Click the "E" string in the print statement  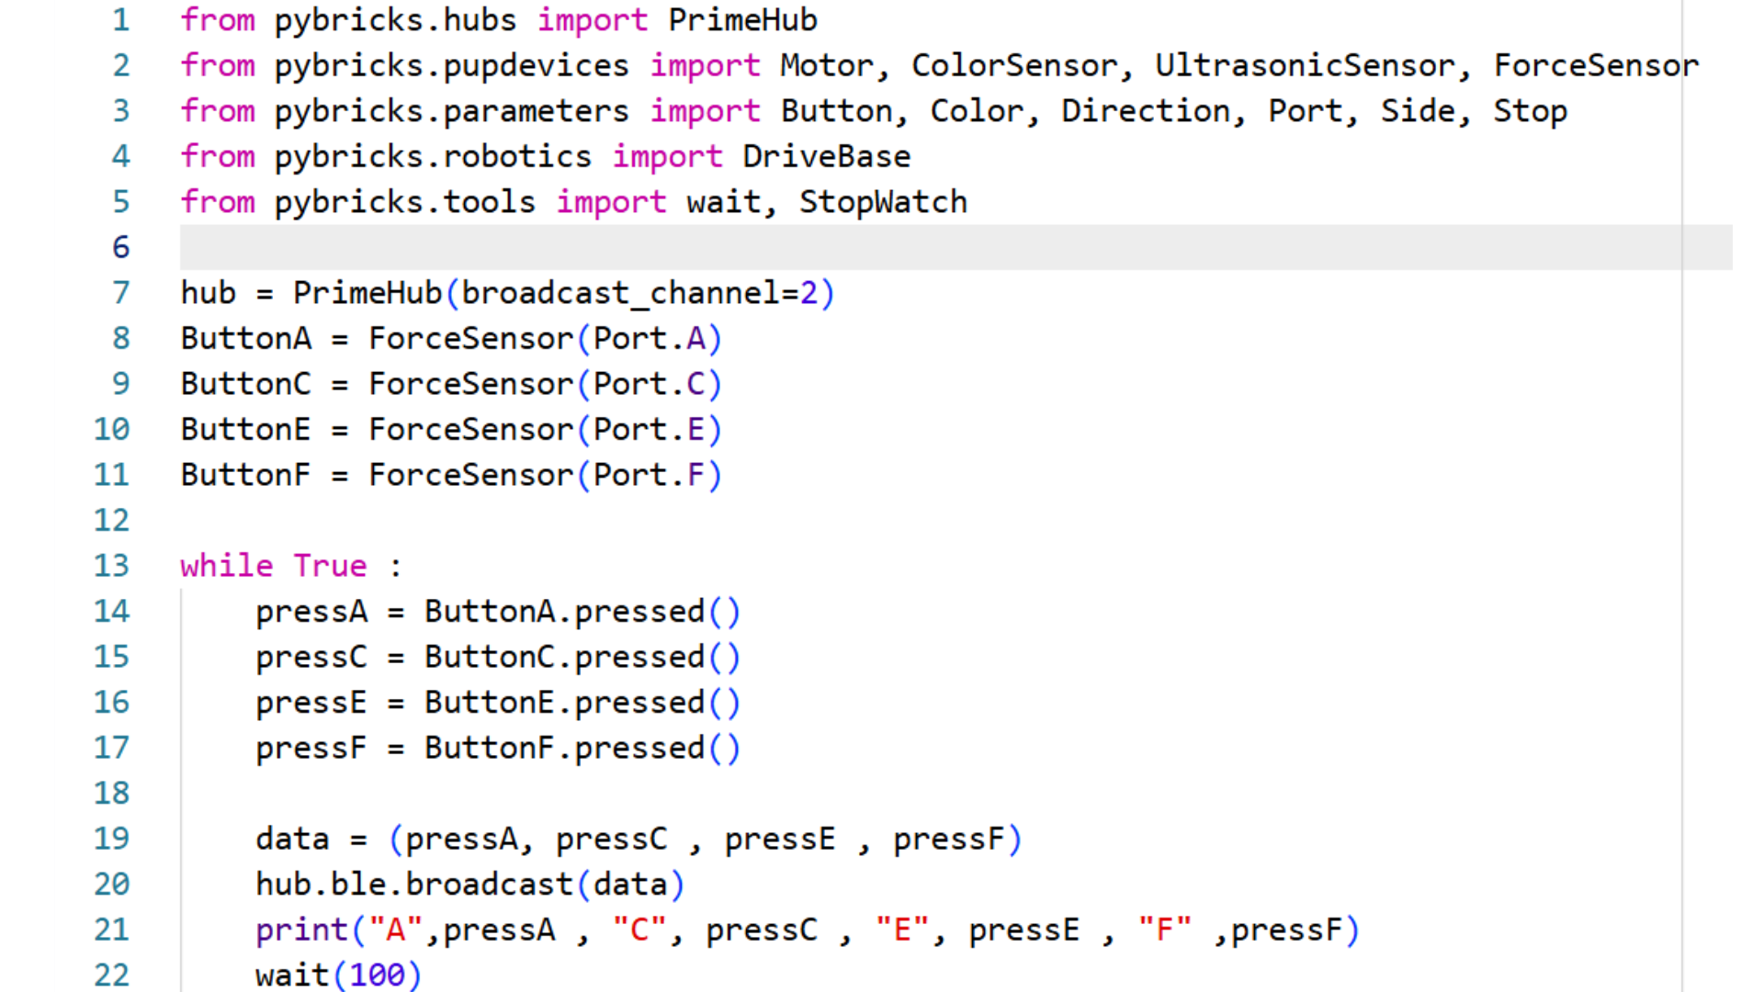(901, 930)
